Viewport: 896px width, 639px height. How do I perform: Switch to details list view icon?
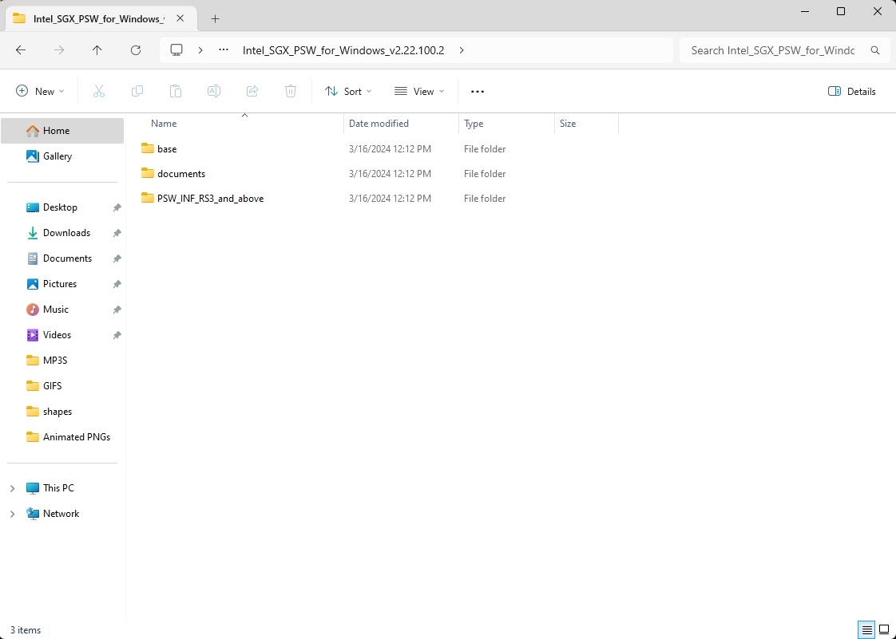click(867, 630)
